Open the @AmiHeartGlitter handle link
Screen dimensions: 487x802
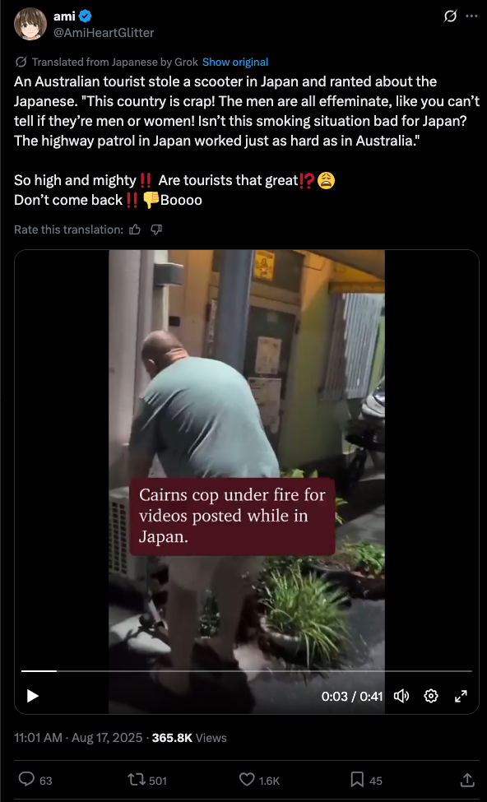[104, 33]
